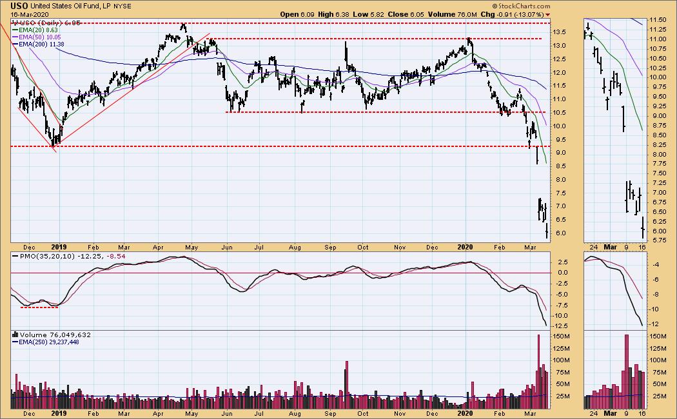677x419 pixels.
Task: Click the Sep label under the price panel
Action: (330, 248)
